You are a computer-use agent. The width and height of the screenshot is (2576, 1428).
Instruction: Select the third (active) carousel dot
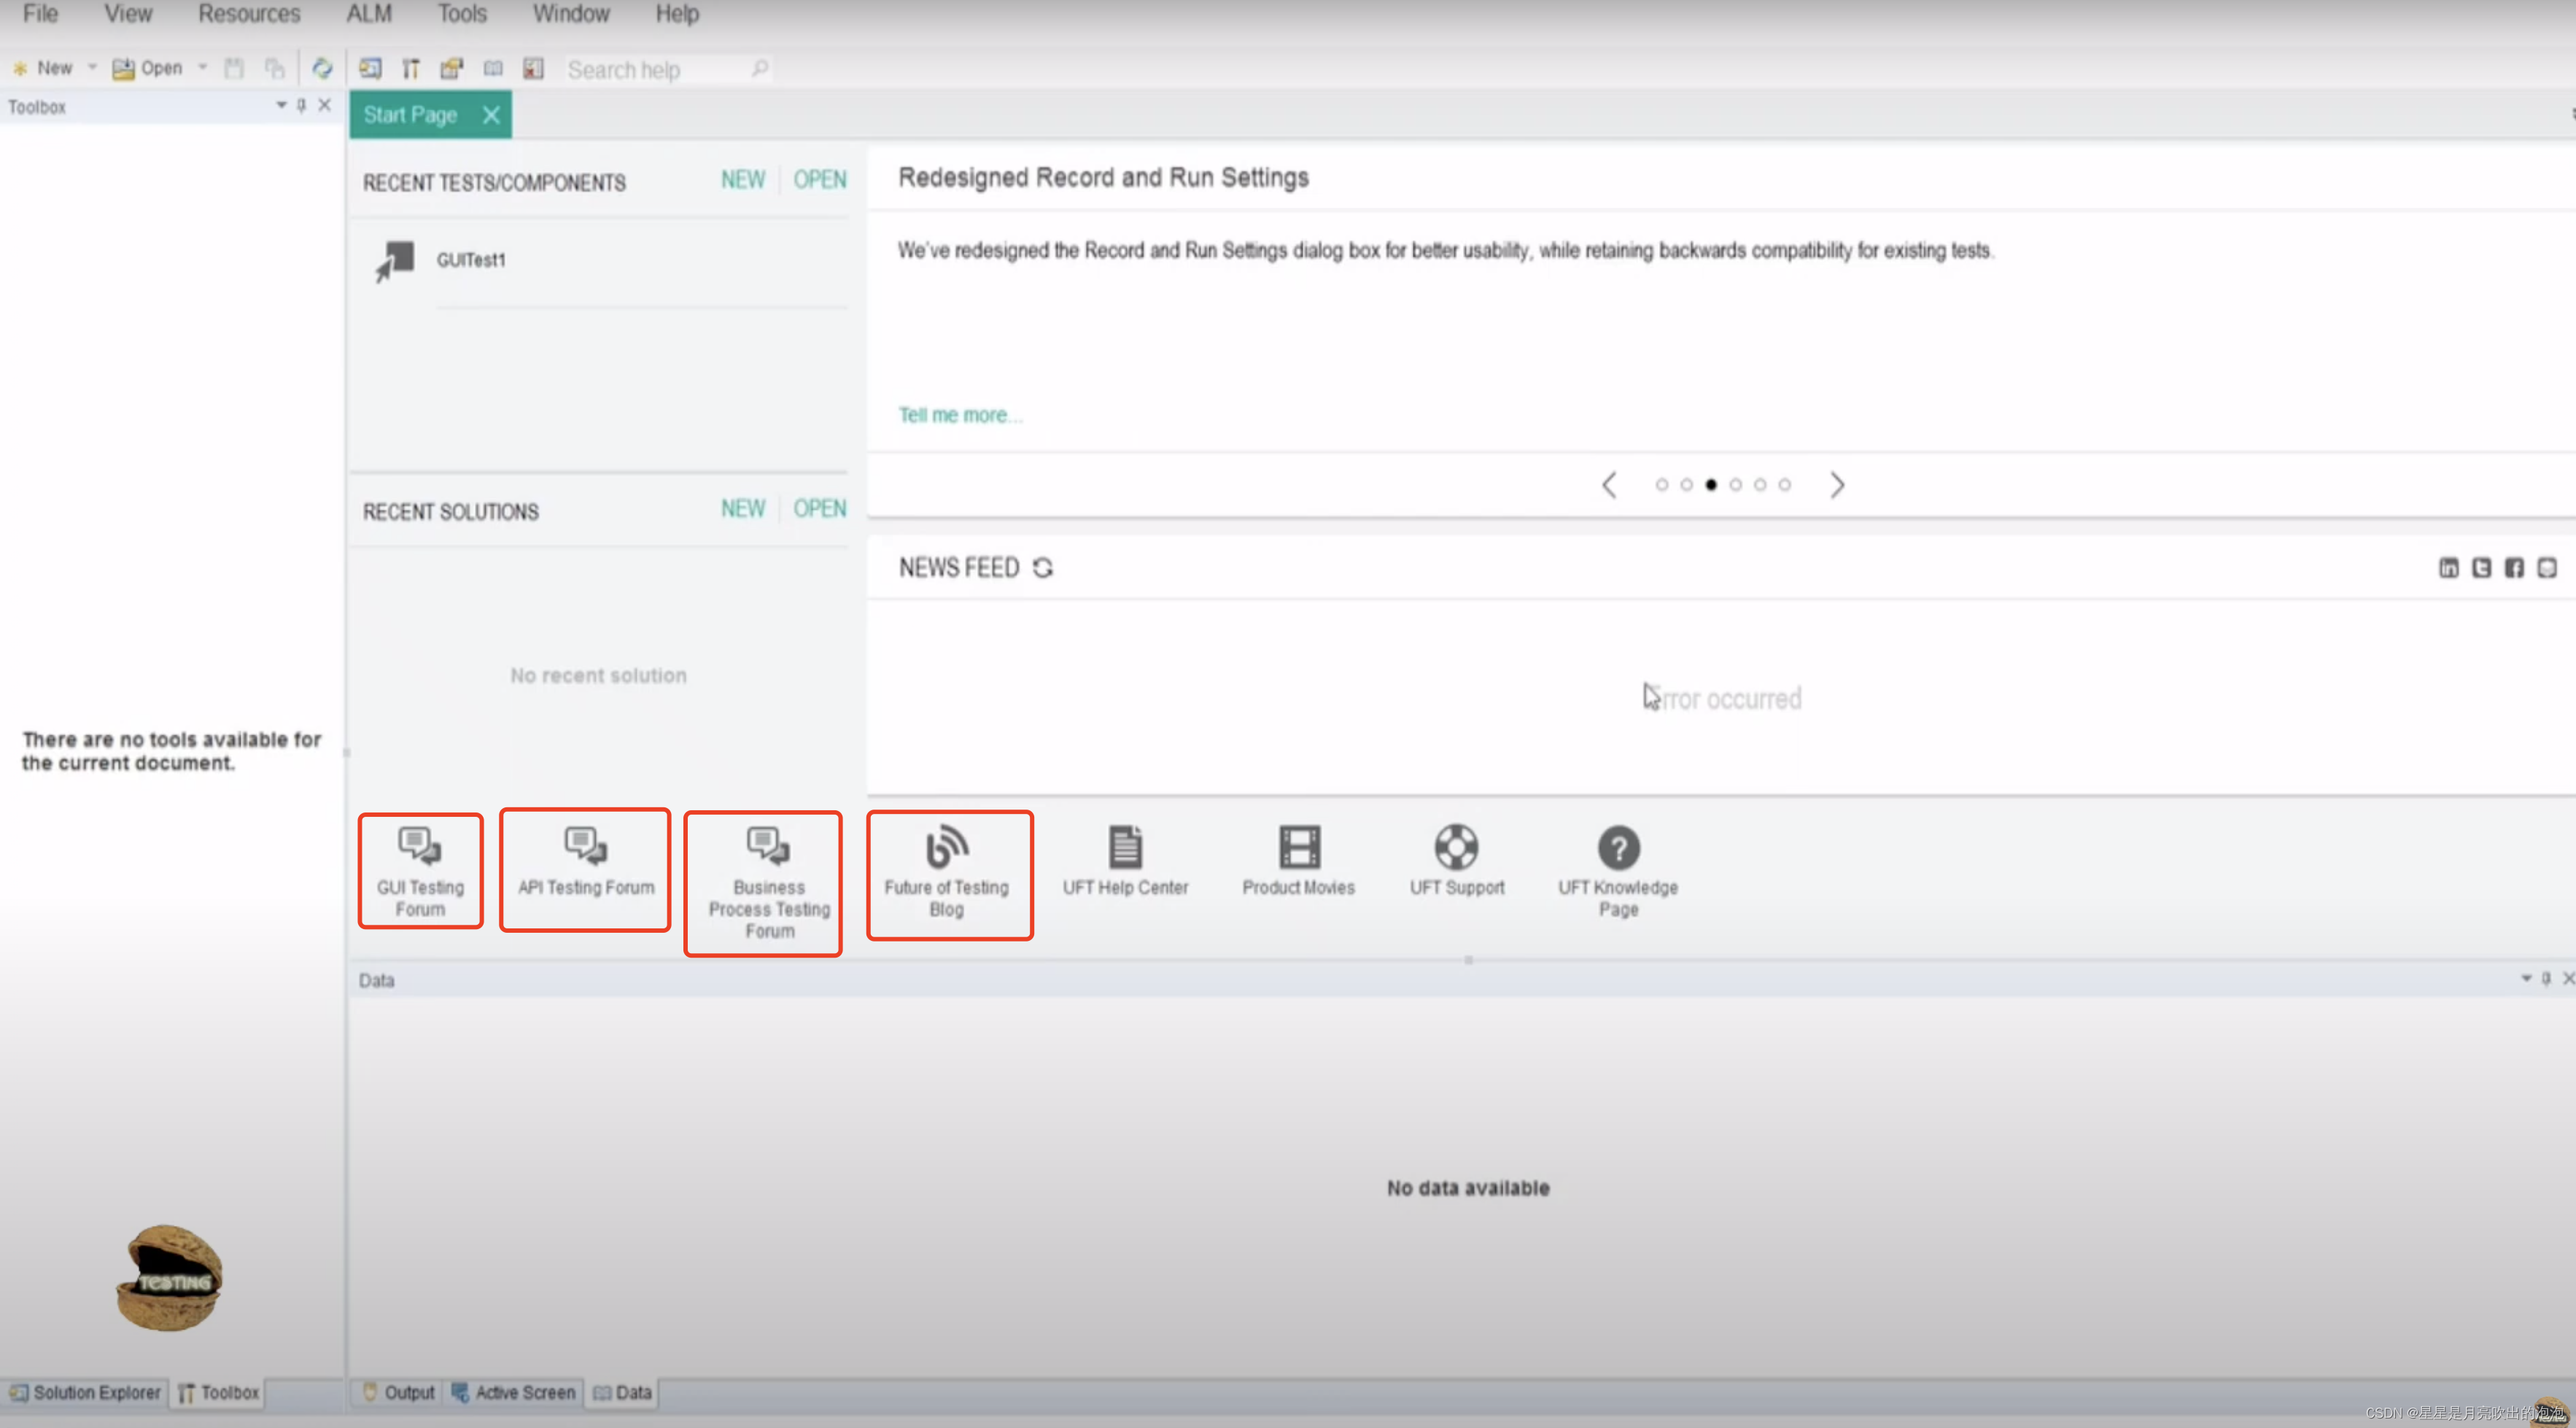[1711, 485]
